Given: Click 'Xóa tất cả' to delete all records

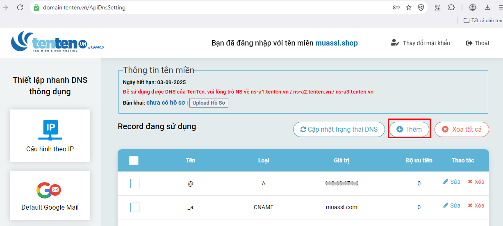Looking at the screenshot, I should coord(462,129).
